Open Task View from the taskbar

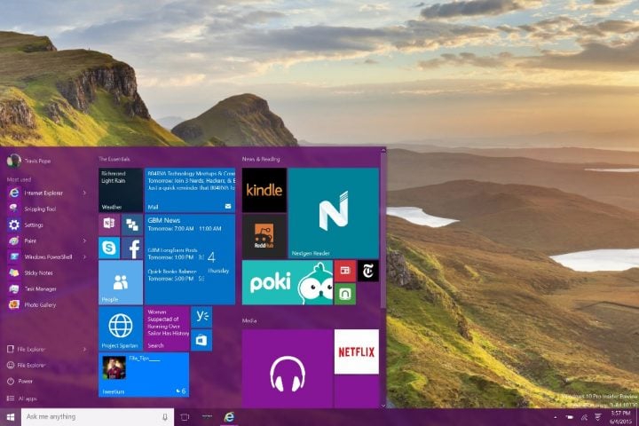pyautogui.click(x=185, y=417)
